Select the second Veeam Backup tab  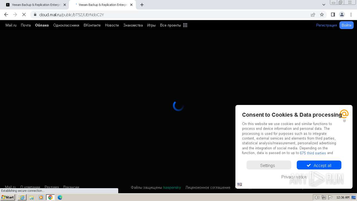pos(102,5)
